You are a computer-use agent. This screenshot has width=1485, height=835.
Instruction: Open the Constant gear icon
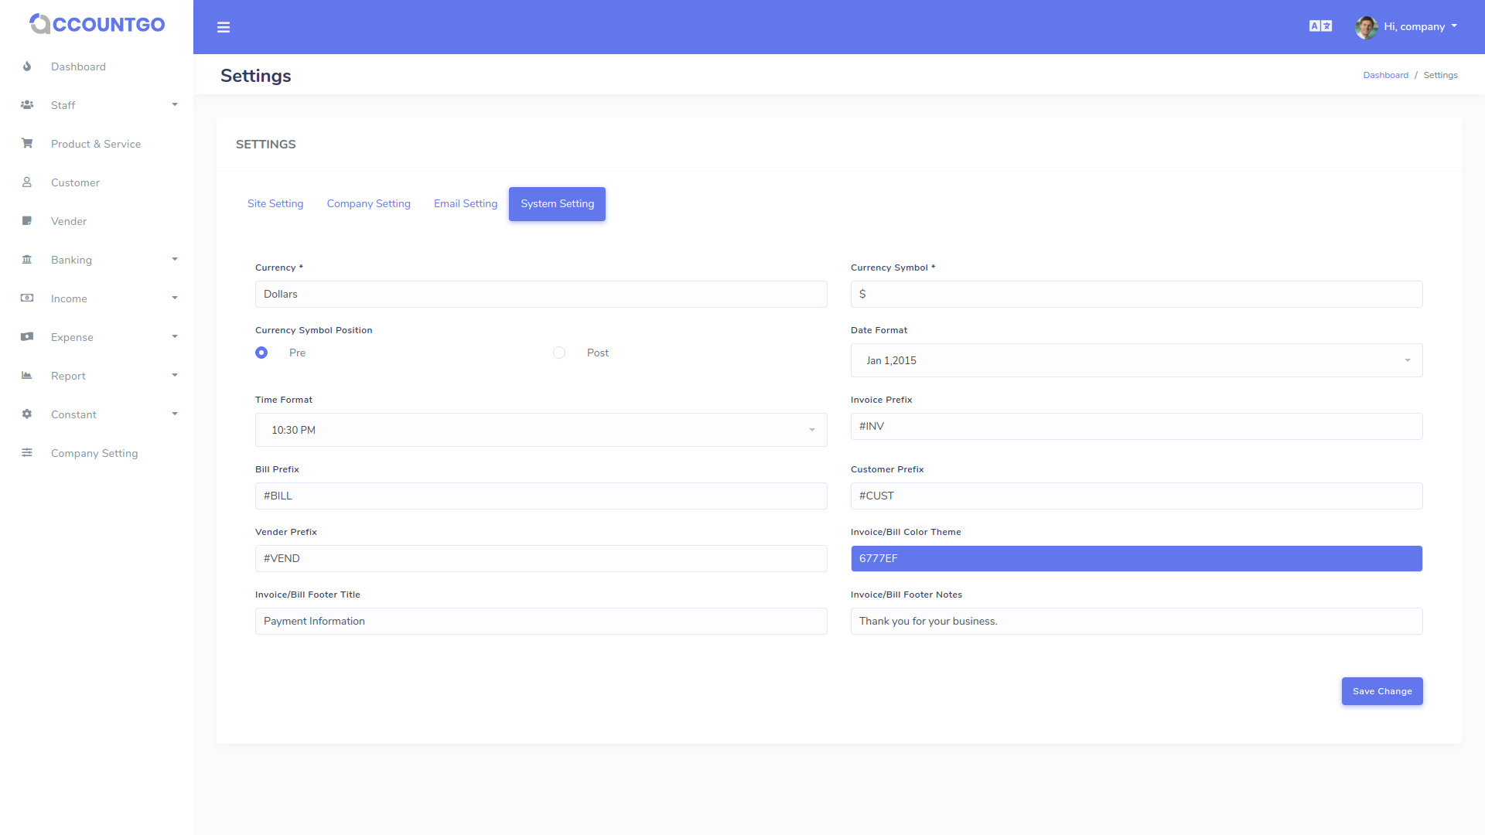[27, 414]
